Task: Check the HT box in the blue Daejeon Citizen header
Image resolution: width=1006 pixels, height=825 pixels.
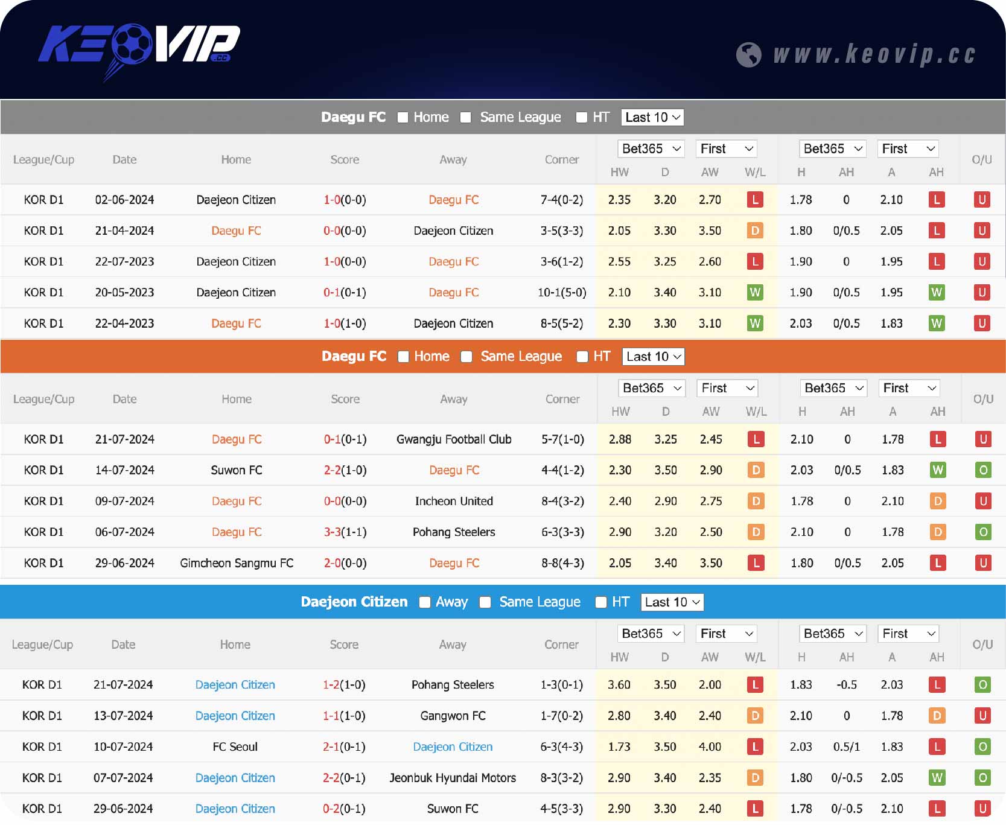Action: (601, 602)
